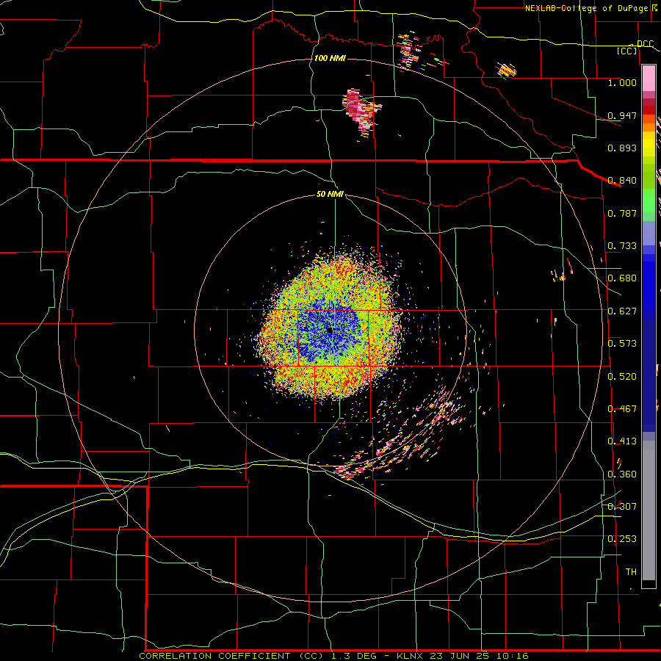Click the NEXLAB-College of DuPage header text

coord(586,8)
